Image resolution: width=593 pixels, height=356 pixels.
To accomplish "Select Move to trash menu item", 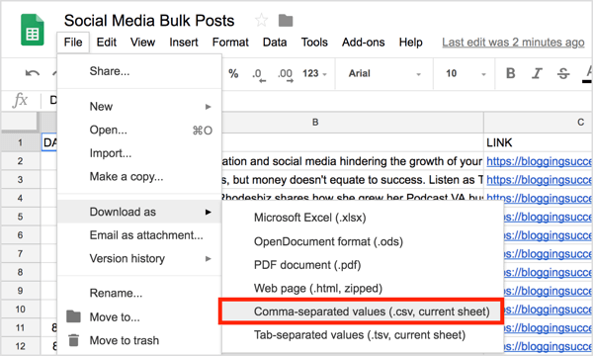I will coord(139,340).
